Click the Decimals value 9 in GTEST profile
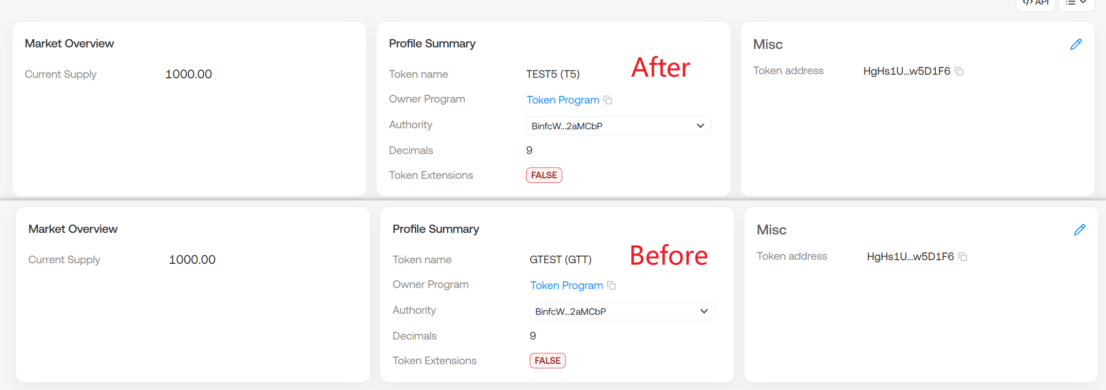1106x390 pixels. coord(533,336)
